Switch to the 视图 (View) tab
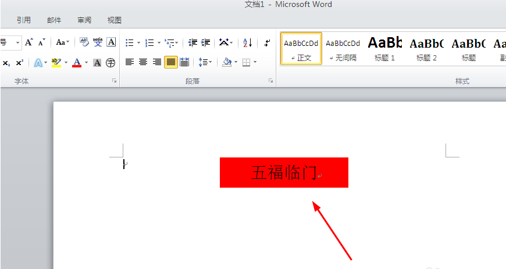The width and height of the screenshot is (506, 269). [x=114, y=20]
